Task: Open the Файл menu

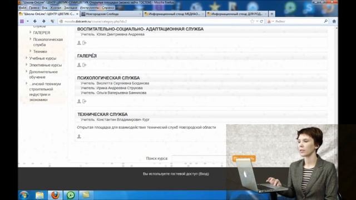Action: [22, 8]
